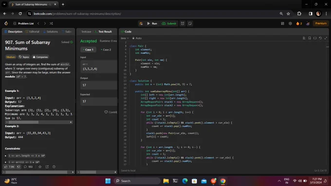Like the problem with thumbs up
The image size is (331, 186).
tap(9, 167)
